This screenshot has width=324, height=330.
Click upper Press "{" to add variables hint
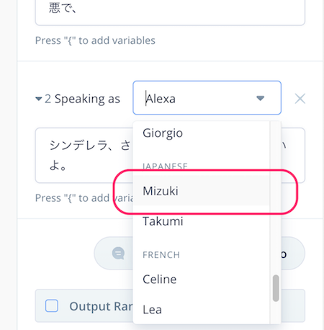[x=95, y=40]
